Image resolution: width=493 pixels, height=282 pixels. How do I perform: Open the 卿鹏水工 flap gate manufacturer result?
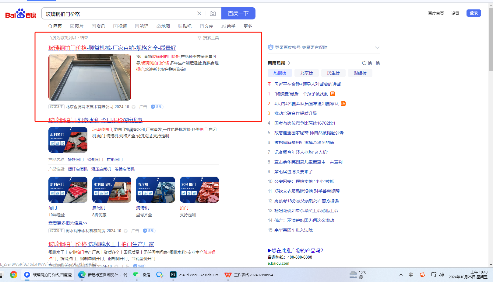pos(101,244)
